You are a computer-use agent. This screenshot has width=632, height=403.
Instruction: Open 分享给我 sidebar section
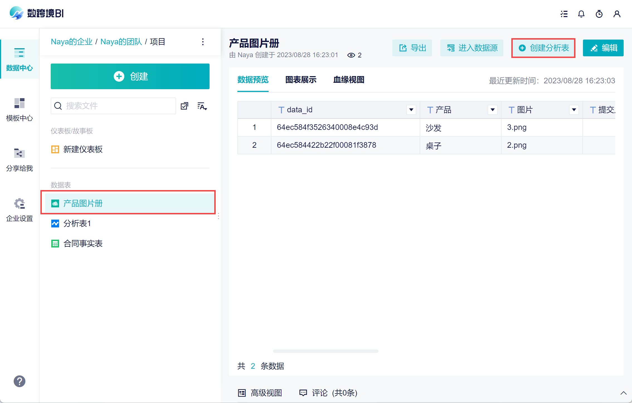click(20, 159)
